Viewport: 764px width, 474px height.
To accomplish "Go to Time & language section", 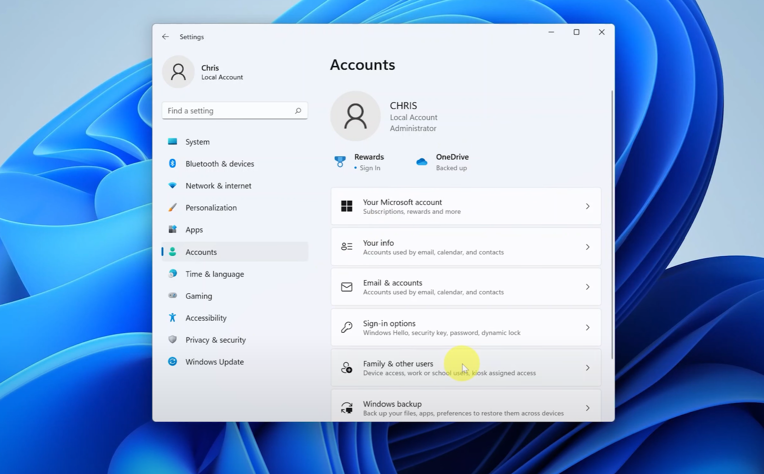I will tap(214, 274).
